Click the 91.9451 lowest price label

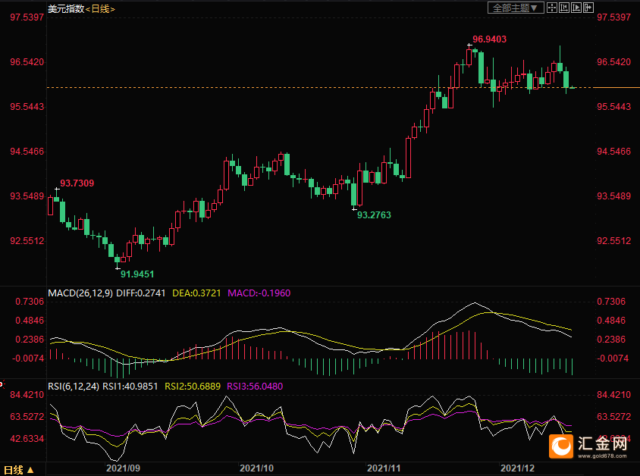click(x=137, y=274)
